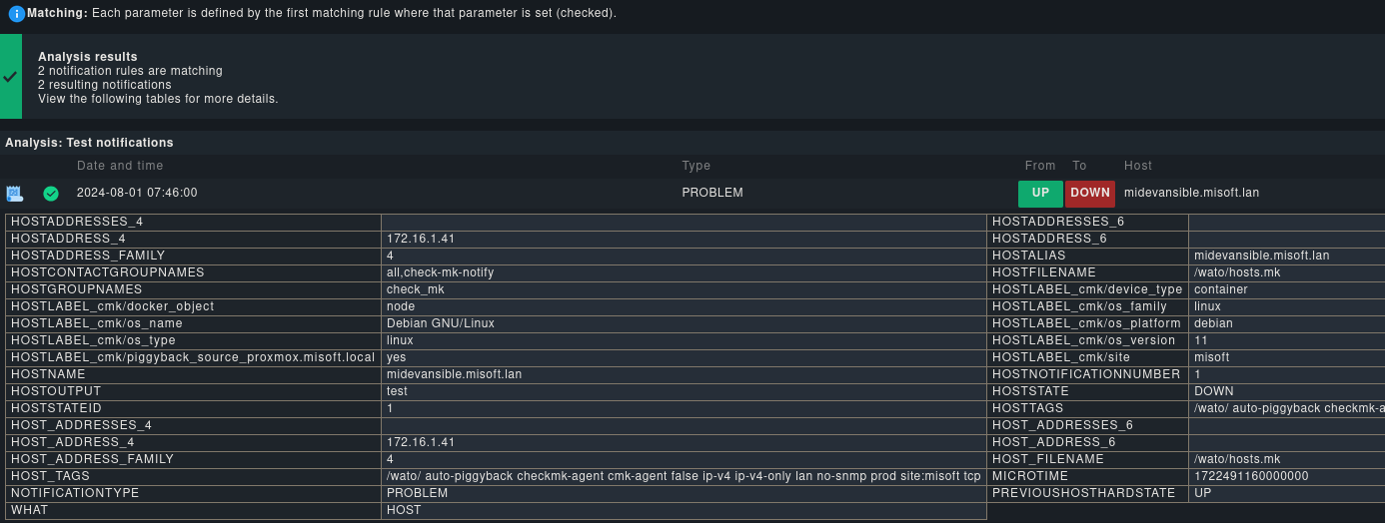1385x523 pixels.
Task: Click the "Analysis results" heading
Action: click(88, 57)
